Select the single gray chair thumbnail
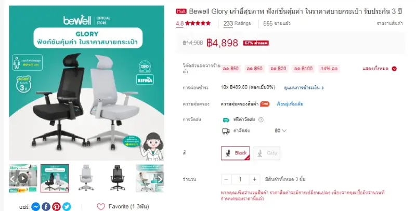The image size is (416, 211). [86, 178]
